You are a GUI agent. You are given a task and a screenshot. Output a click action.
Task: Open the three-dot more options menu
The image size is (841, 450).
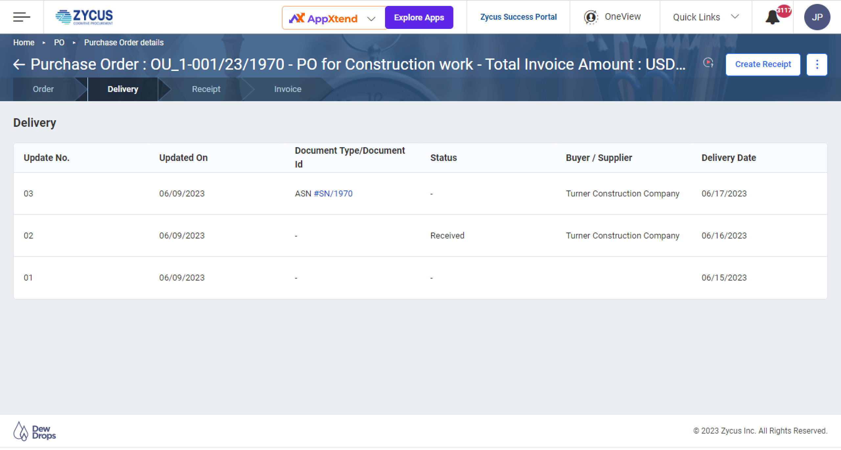pyautogui.click(x=817, y=64)
